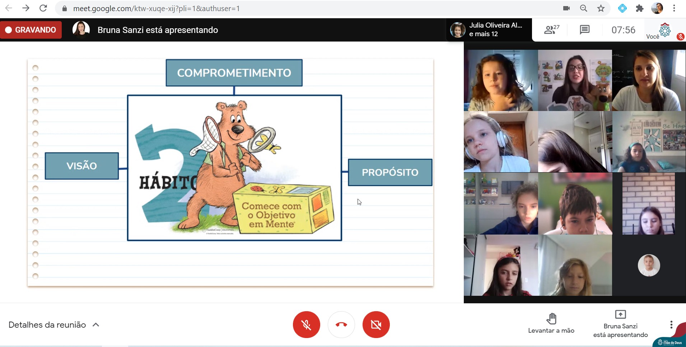Screen dimensions: 686x347
Task: Open Meet more options vertical dots
Action: pyautogui.click(x=671, y=324)
